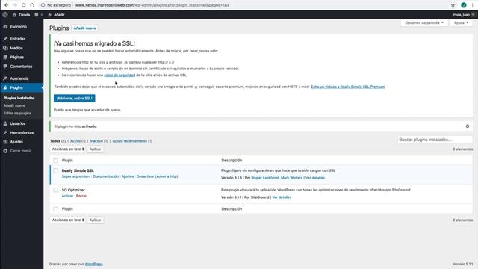Go to the browser home icon
This screenshot has height=269, width=478.
(32, 5)
